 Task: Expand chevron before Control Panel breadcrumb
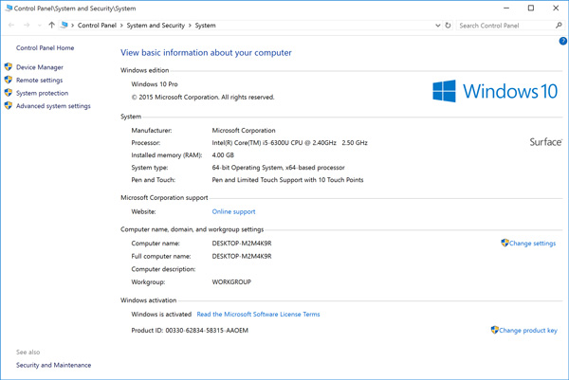(x=73, y=26)
